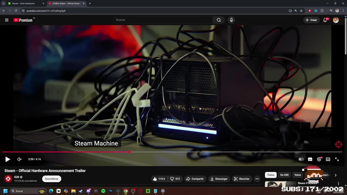Select the De IGN filter chip

click(284, 175)
